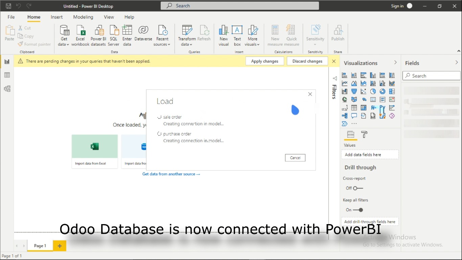Viewport: 462px width, 260px height.
Task: Select the Page 1 tab
Action: 40,246
